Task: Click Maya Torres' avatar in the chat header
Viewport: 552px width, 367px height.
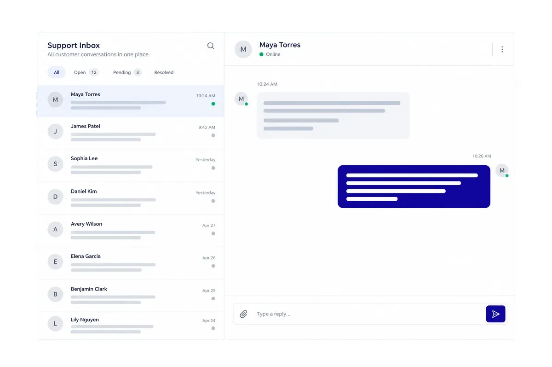Action: pos(243,49)
